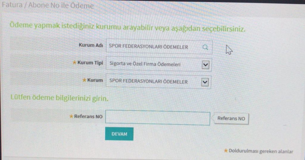The width and height of the screenshot is (305, 160).
Task: Click the Kurum Adı label
Action: (x=91, y=45)
